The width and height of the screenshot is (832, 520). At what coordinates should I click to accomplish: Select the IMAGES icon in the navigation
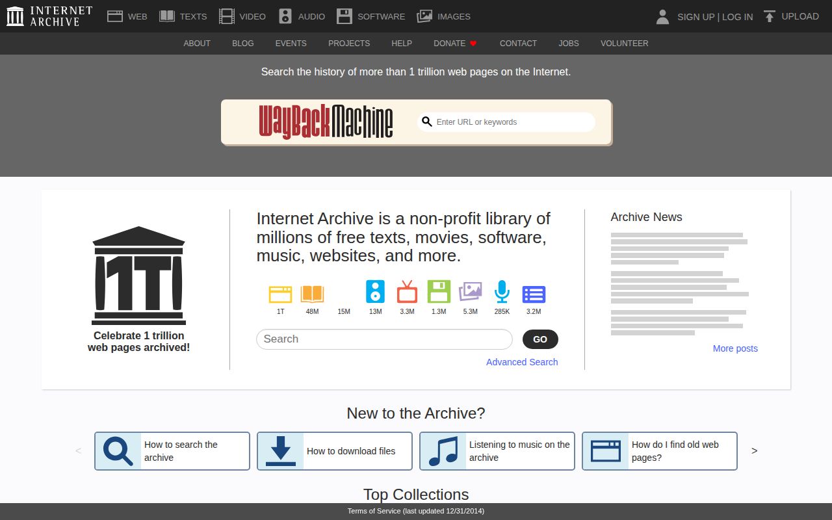(424, 16)
